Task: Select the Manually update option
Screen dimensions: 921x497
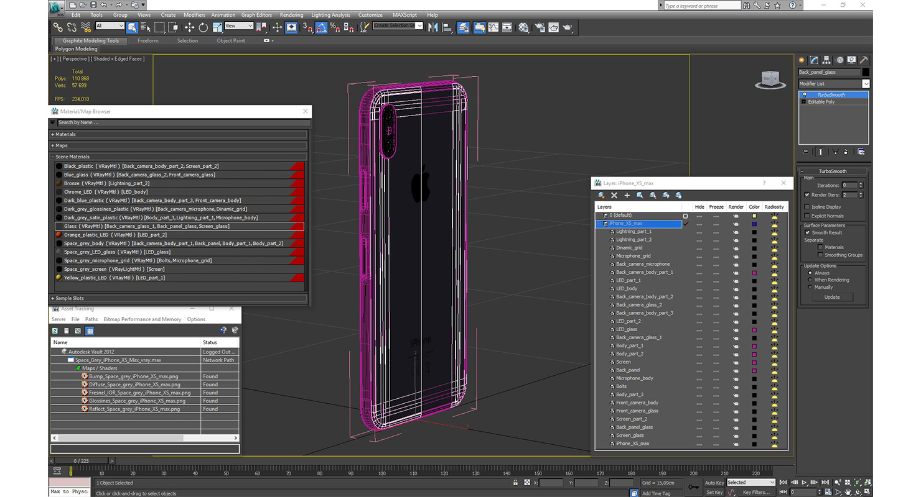Action: [x=810, y=287]
